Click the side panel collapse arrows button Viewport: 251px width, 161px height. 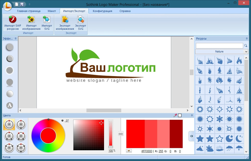click(x=191, y=136)
